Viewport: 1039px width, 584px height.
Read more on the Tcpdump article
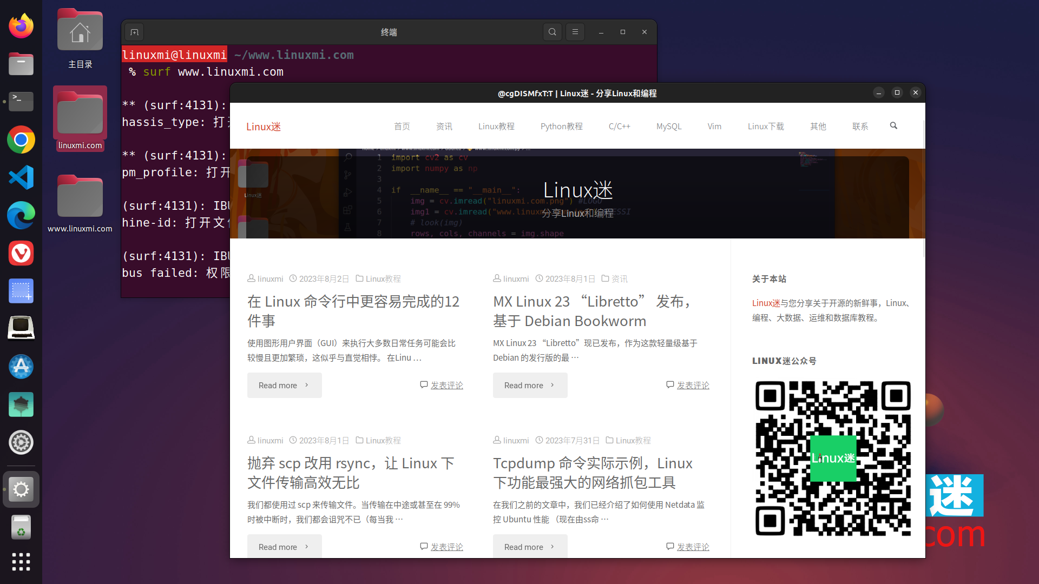(x=530, y=546)
